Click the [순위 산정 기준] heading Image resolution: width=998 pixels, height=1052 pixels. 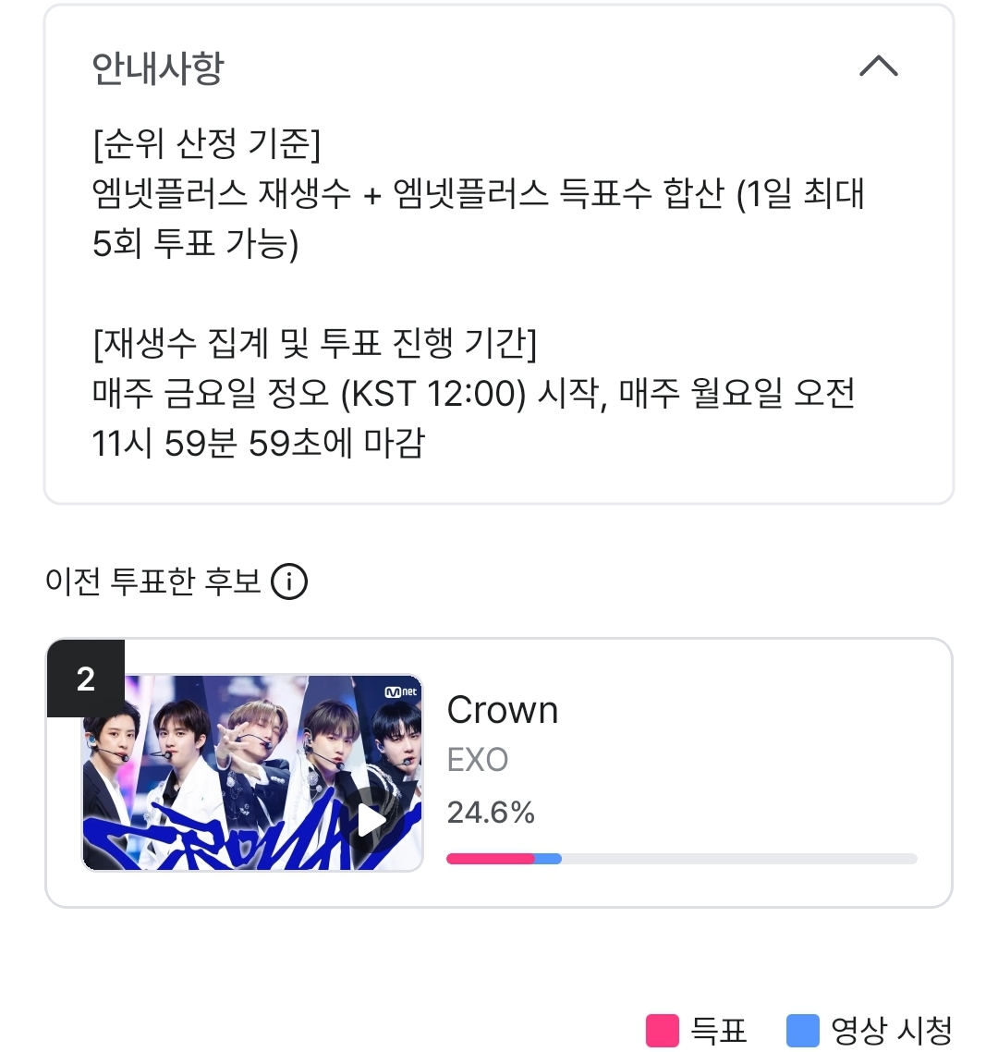[207, 143]
